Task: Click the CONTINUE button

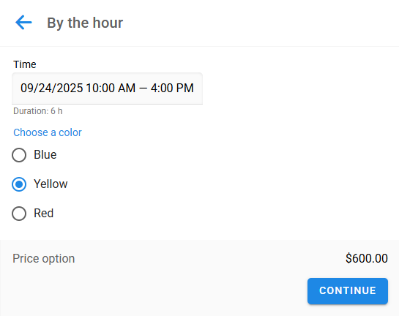Action: click(348, 291)
